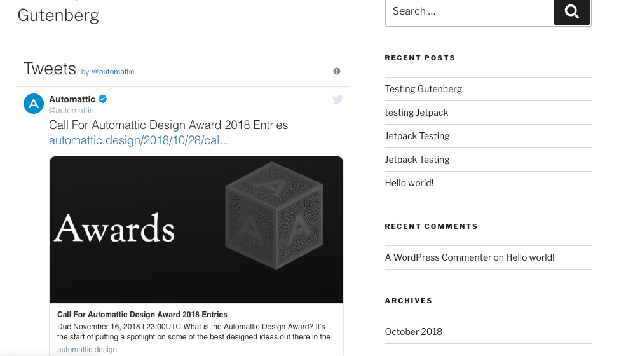The height and width of the screenshot is (356, 640).
Task: Click the grey @automattic handle under the name
Action: [x=71, y=110]
